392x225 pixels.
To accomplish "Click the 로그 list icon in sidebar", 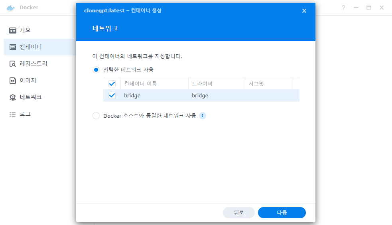I will tap(13, 114).
